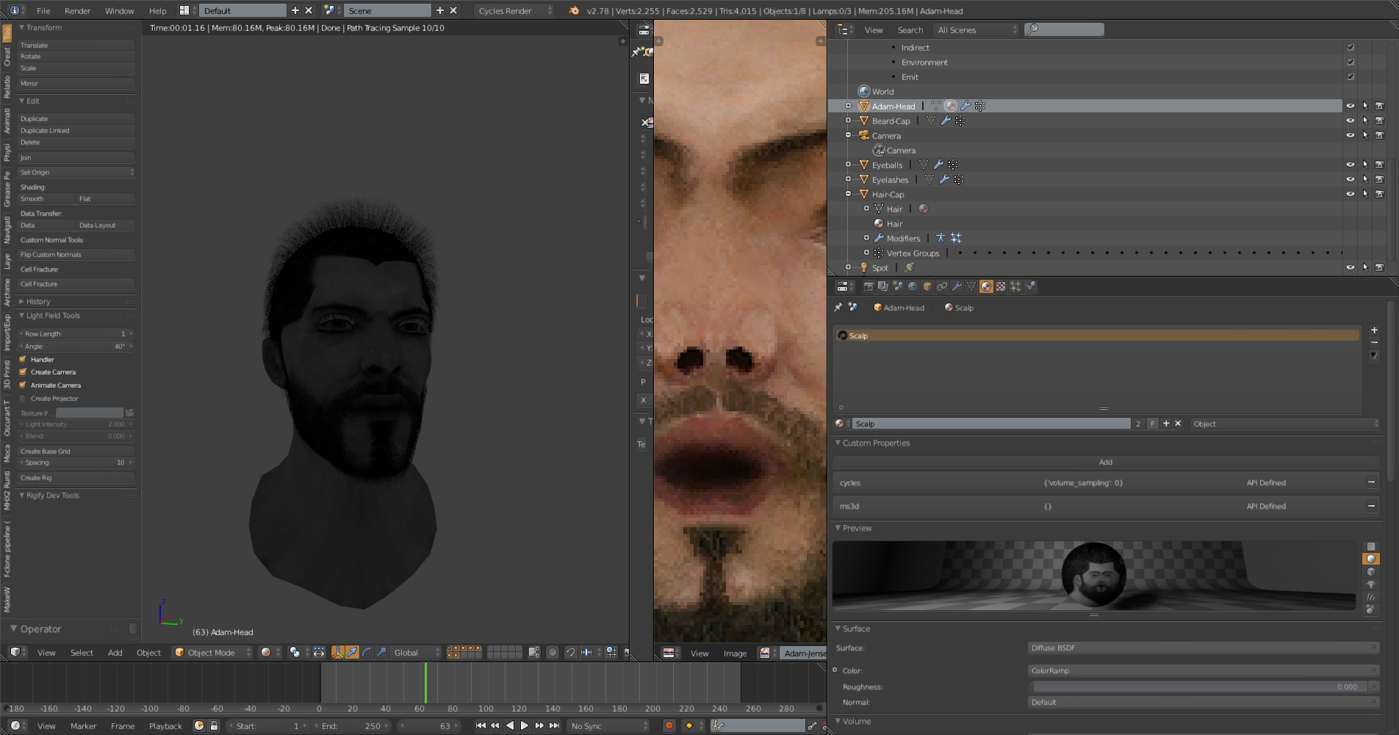The image size is (1399, 735).
Task: Toggle the Create Camera checkbox
Action: [23, 372]
